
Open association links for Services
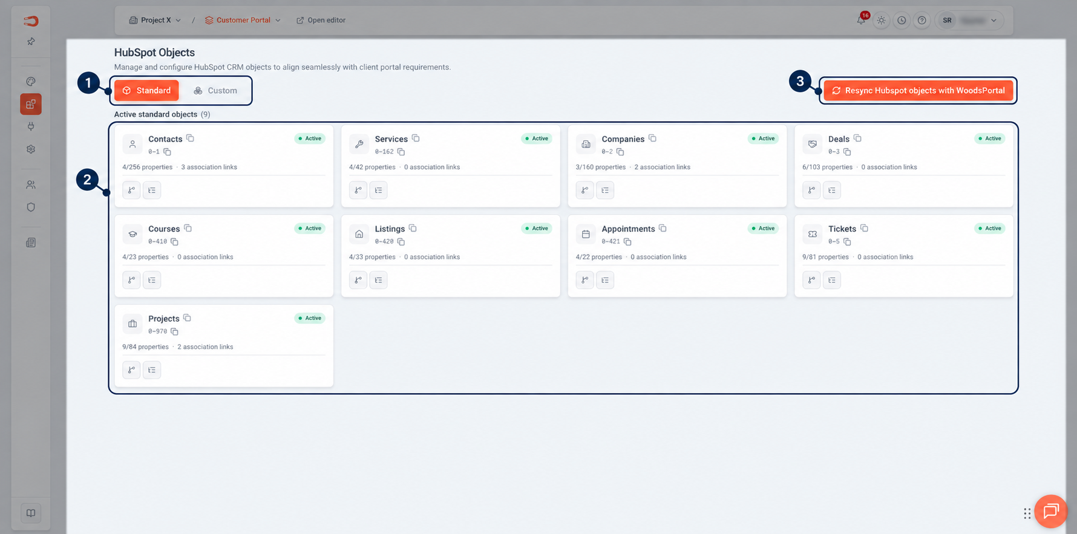tap(358, 190)
